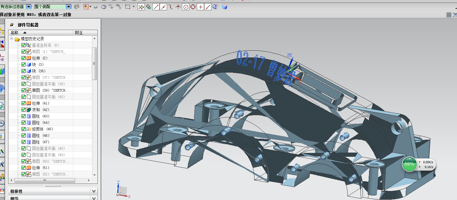
Task: Click the part navigator vertical scrollbar thumb
Action: tap(94, 64)
